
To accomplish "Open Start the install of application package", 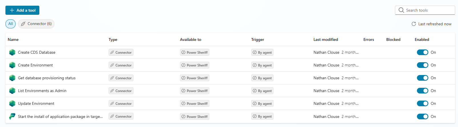I will point(60,116).
